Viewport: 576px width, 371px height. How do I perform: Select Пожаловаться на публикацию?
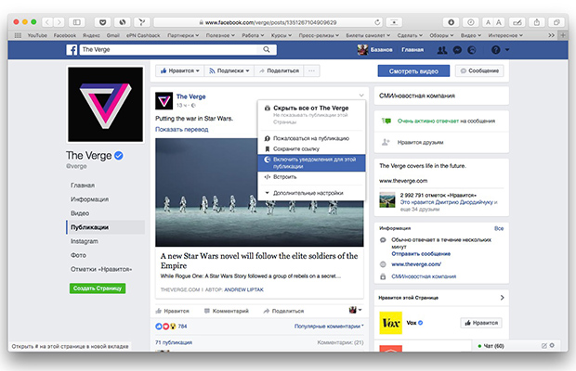pos(311,138)
